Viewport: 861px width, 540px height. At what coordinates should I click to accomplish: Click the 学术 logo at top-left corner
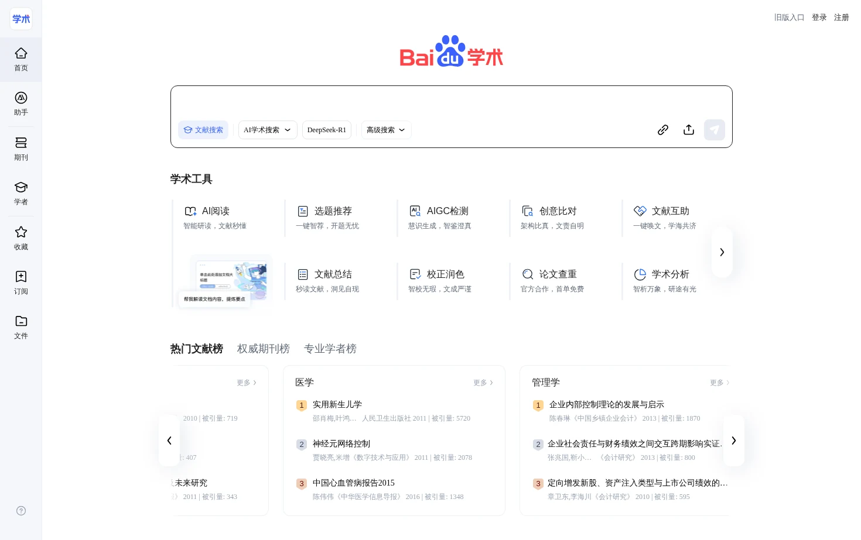[x=21, y=19]
